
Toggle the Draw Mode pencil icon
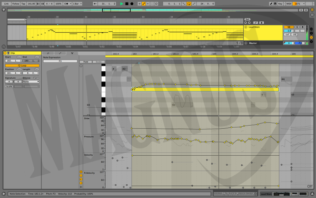point(271,4)
